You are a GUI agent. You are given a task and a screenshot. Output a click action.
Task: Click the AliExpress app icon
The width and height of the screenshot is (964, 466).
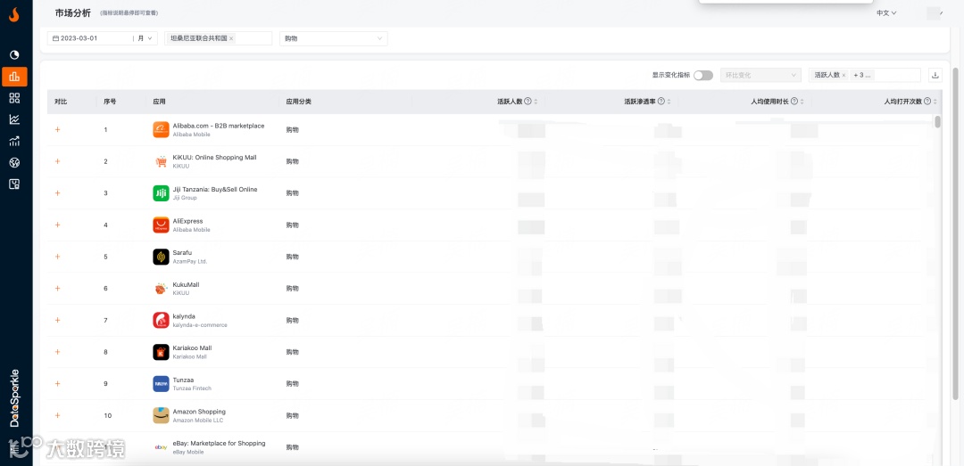point(161,225)
